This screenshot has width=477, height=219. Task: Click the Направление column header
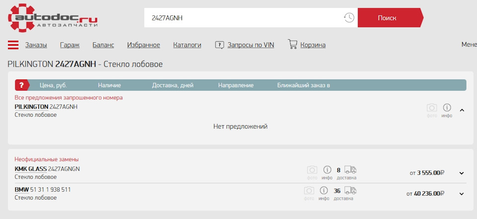pyautogui.click(x=236, y=85)
